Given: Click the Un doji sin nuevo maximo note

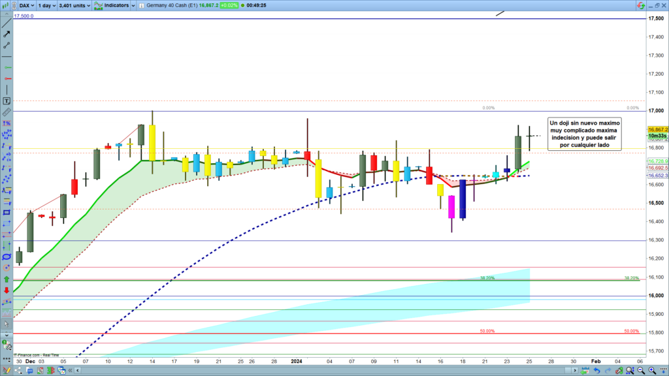Looking at the screenshot, I should pos(585,134).
